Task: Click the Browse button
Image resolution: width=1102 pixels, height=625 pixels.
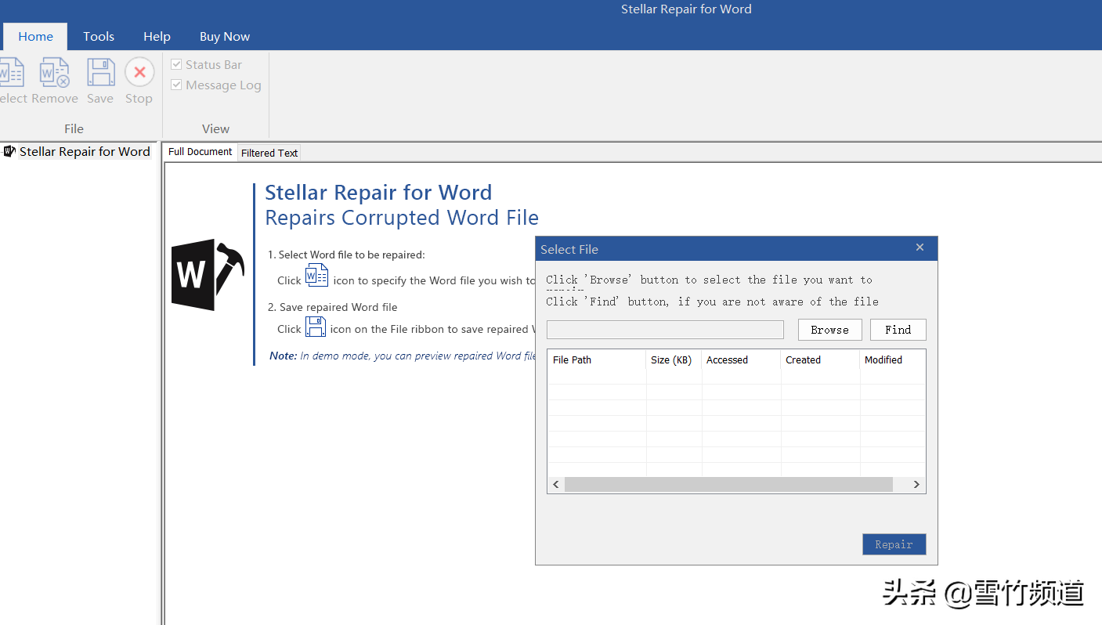Action: (829, 330)
